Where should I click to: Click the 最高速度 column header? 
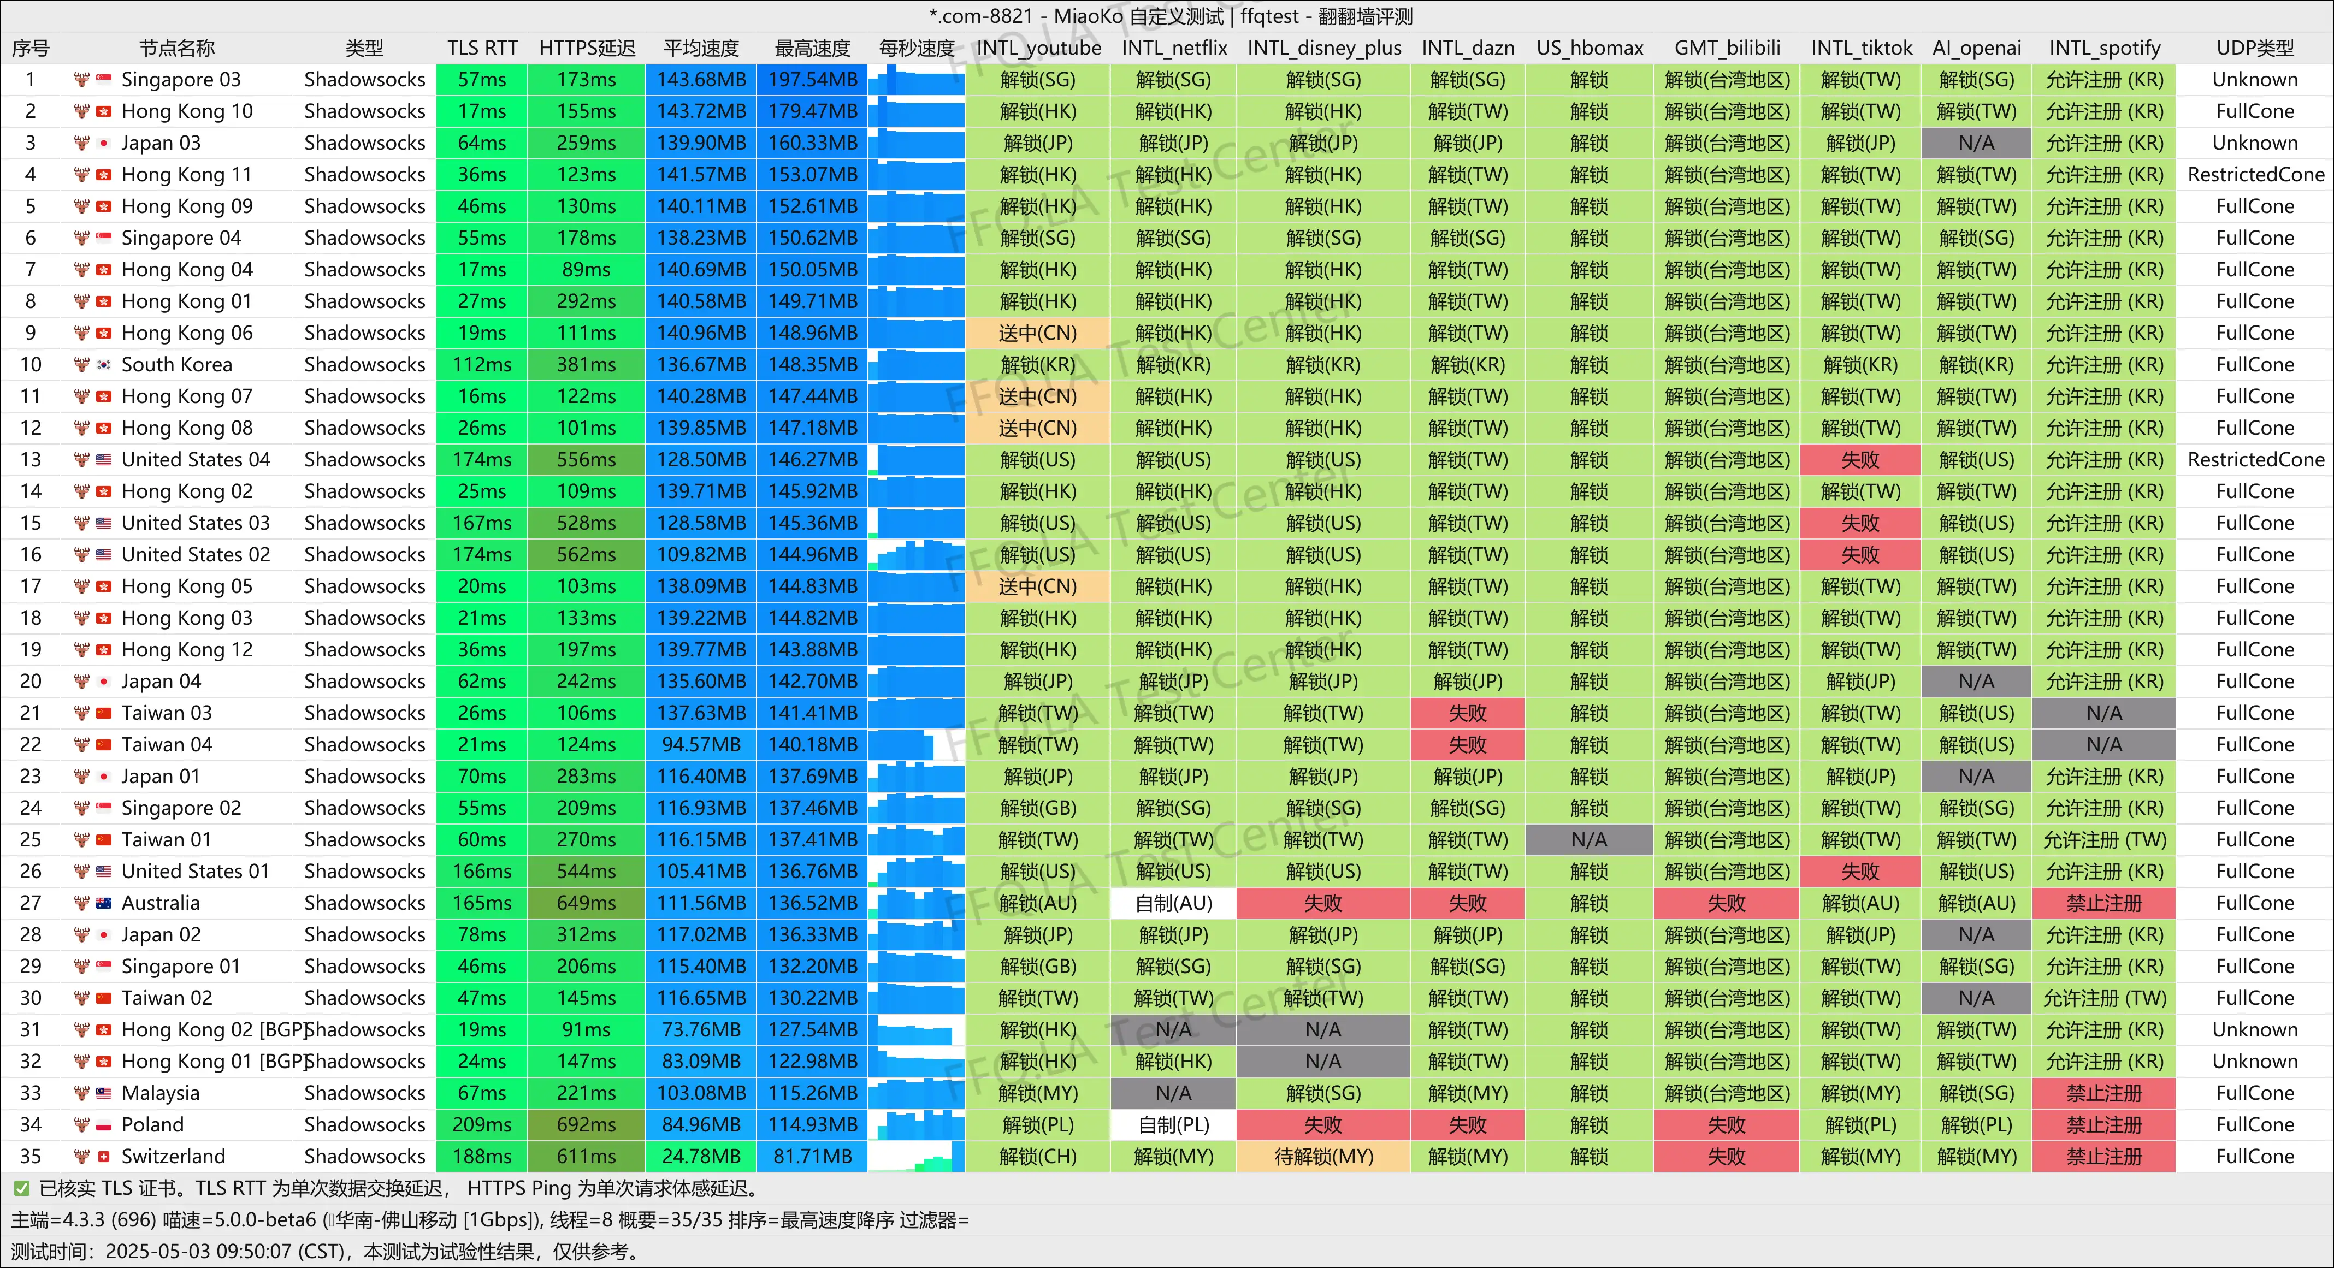[x=813, y=48]
